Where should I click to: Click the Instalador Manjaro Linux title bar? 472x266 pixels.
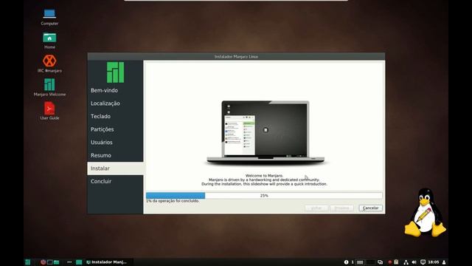236,56
